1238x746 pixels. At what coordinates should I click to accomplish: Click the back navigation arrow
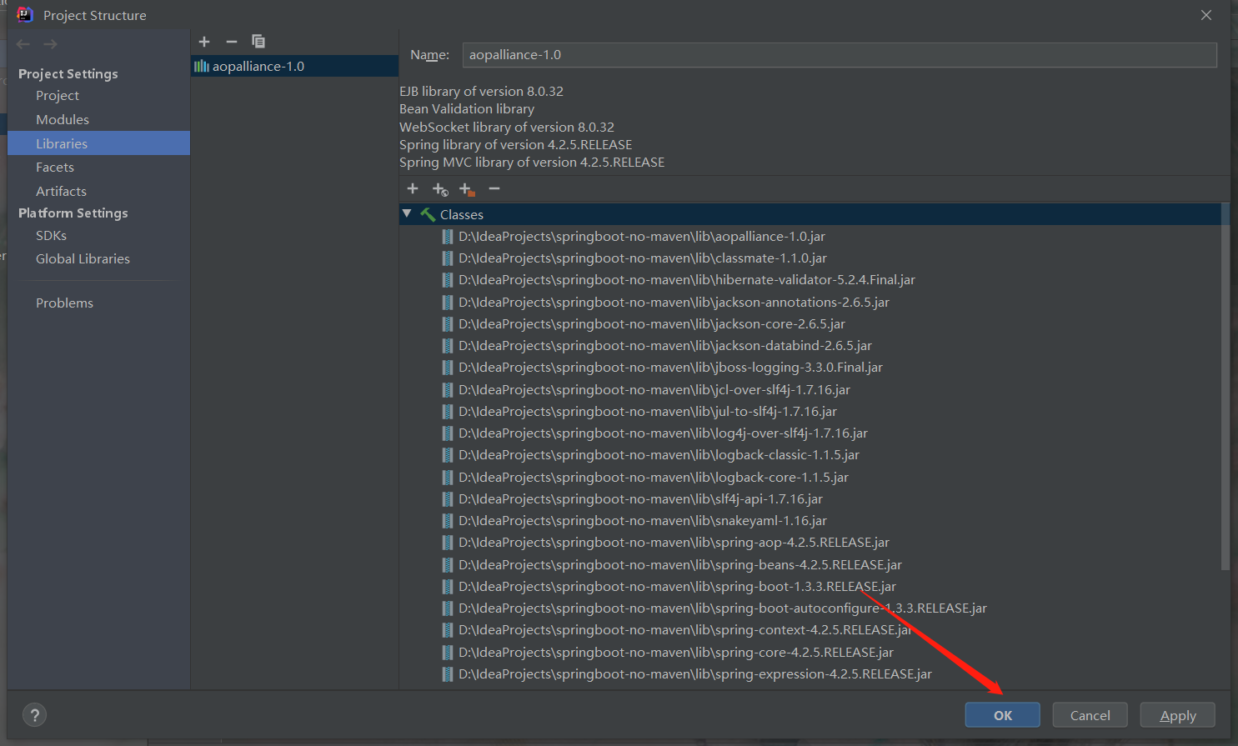coord(23,44)
